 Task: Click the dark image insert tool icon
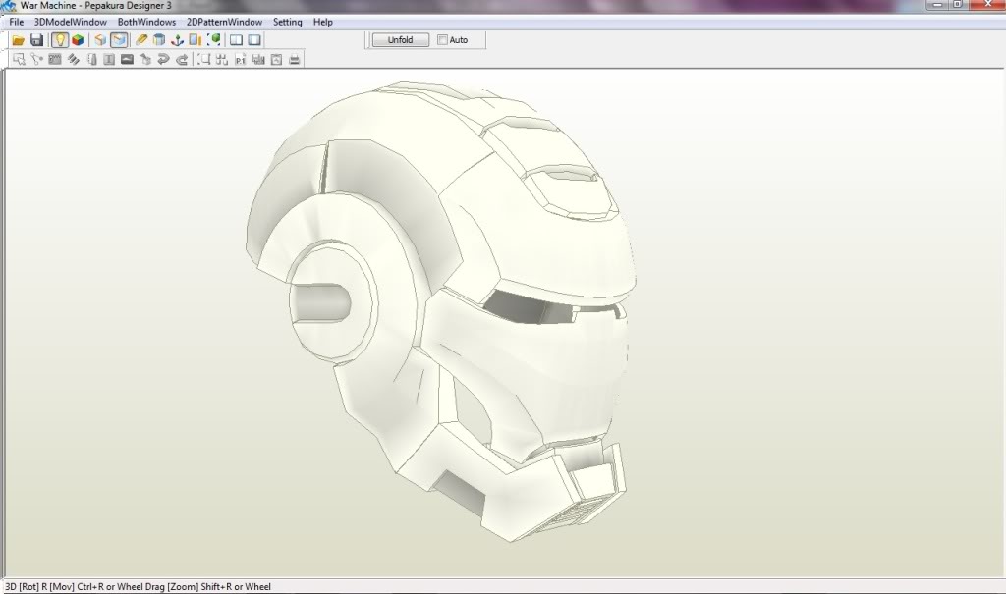pyautogui.click(x=127, y=60)
